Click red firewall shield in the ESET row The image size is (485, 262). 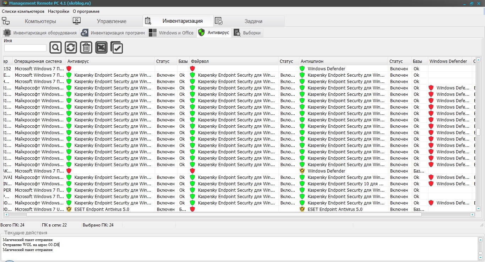(x=192, y=209)
